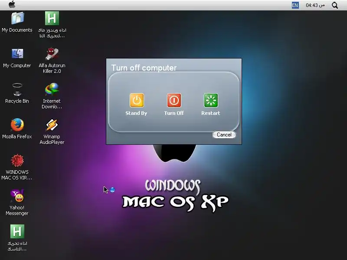Click the orange Stand By power icon
The height and width of the screenshot is (260, 347).
pos(137,100)
